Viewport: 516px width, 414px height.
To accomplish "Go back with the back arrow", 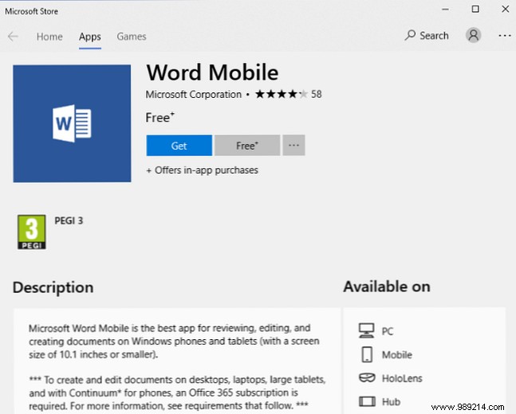I will pyautogui.click(x=13, y=36).
